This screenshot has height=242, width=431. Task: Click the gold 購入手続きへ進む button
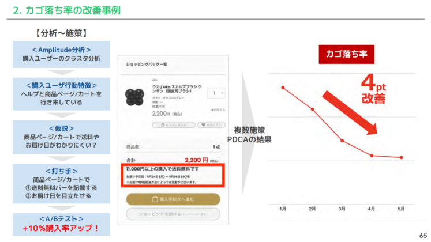tap(173, 199)
